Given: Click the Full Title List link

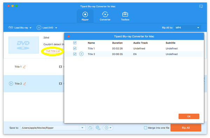Looking at the screenshot, I should click(53, 51).
